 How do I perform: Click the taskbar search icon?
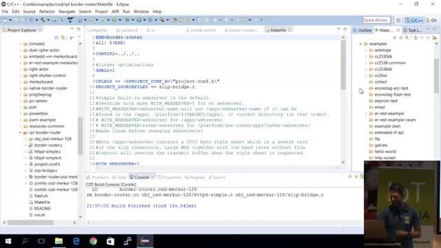pyautogui.click(x=25, y=241)
